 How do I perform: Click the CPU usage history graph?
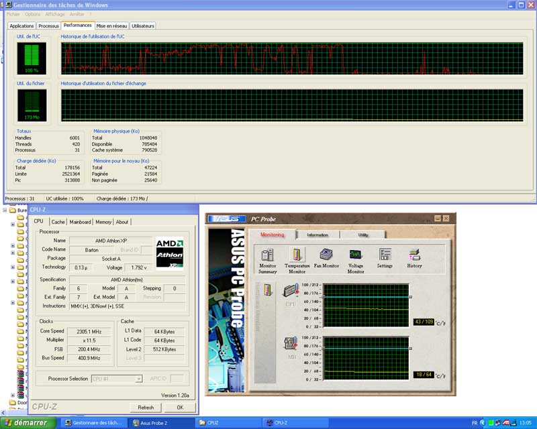(x=292, y=58)
